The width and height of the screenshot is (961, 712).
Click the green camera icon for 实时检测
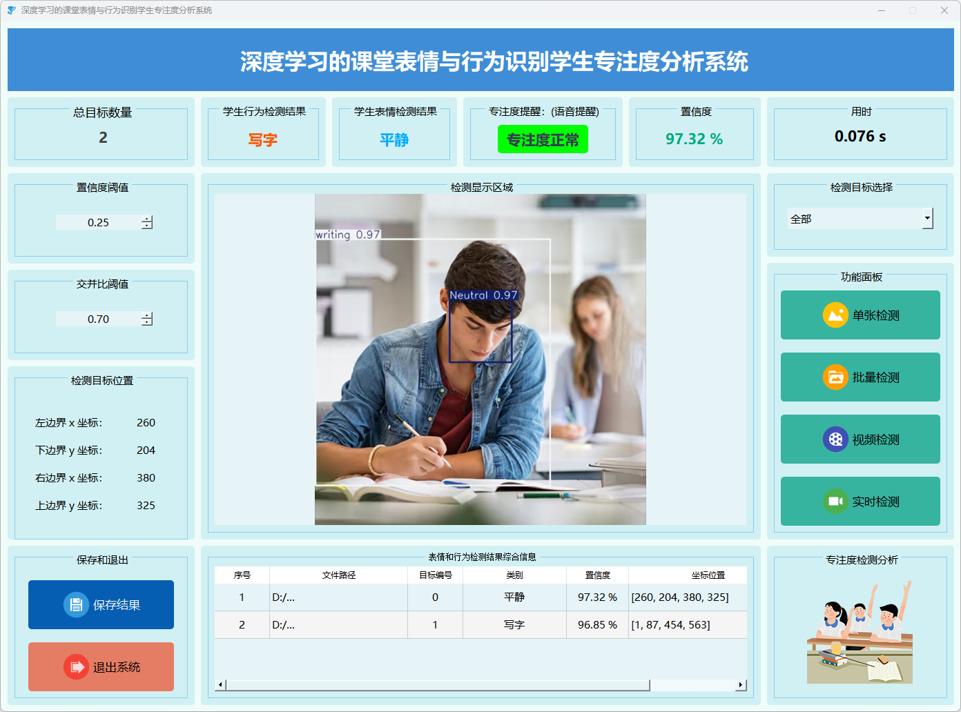[x=835, y=502]
